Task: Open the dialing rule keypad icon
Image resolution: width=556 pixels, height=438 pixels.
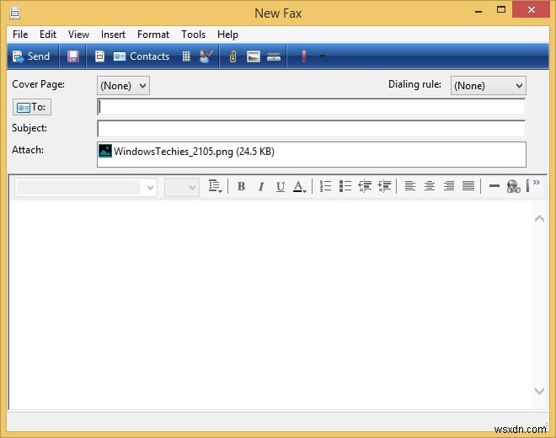Action: (186, 56)
